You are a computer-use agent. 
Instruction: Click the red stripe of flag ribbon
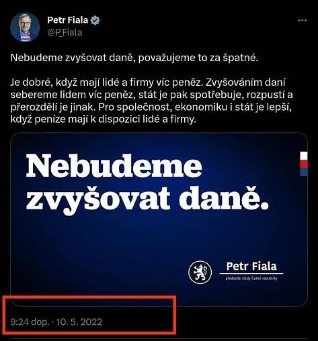pos(304,164)
